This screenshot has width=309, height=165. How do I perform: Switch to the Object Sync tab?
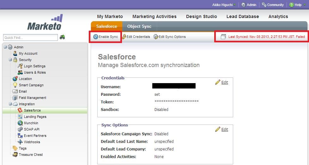click(139, 27)
